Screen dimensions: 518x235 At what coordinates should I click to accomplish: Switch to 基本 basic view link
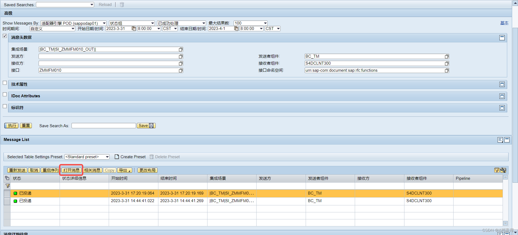pyautogui.click(x=504, y=23)
